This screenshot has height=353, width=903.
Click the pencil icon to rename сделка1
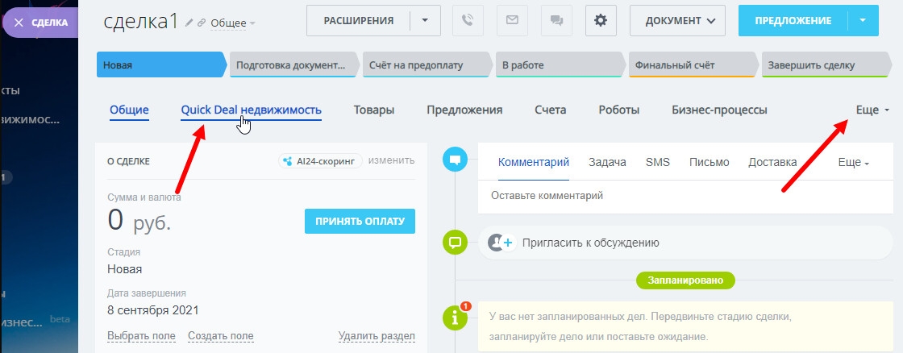click(189, 23)
